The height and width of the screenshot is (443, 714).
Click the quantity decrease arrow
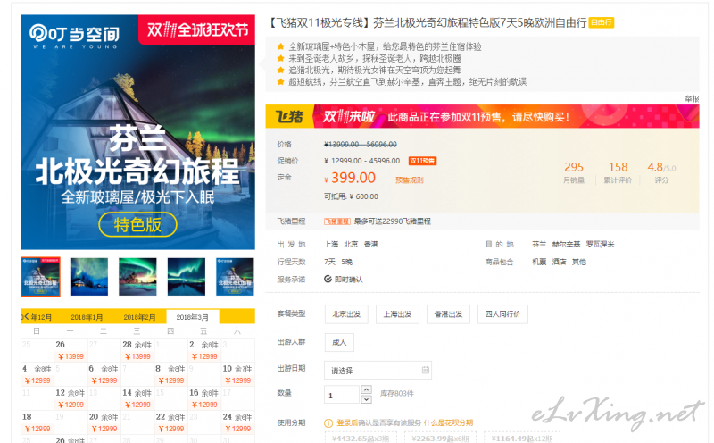(366, 400)
